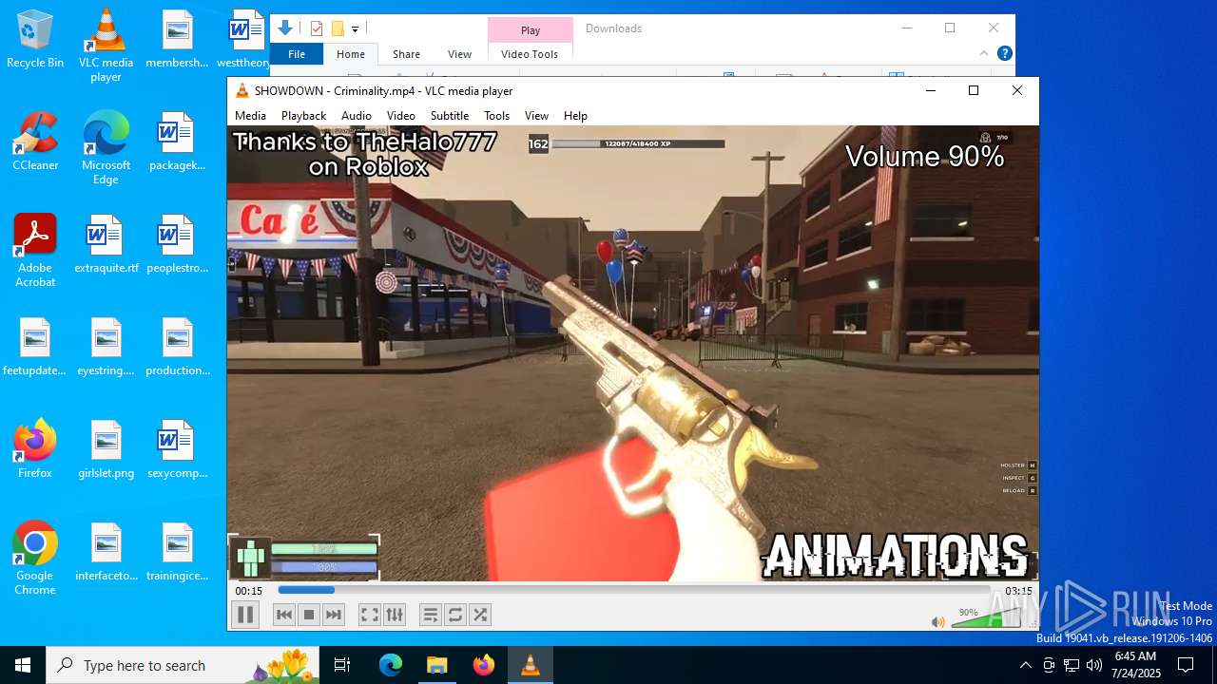This screenshot has width=1217, height=684.
Task: Pause the video in VLC
Action: [x=245, y=615]
